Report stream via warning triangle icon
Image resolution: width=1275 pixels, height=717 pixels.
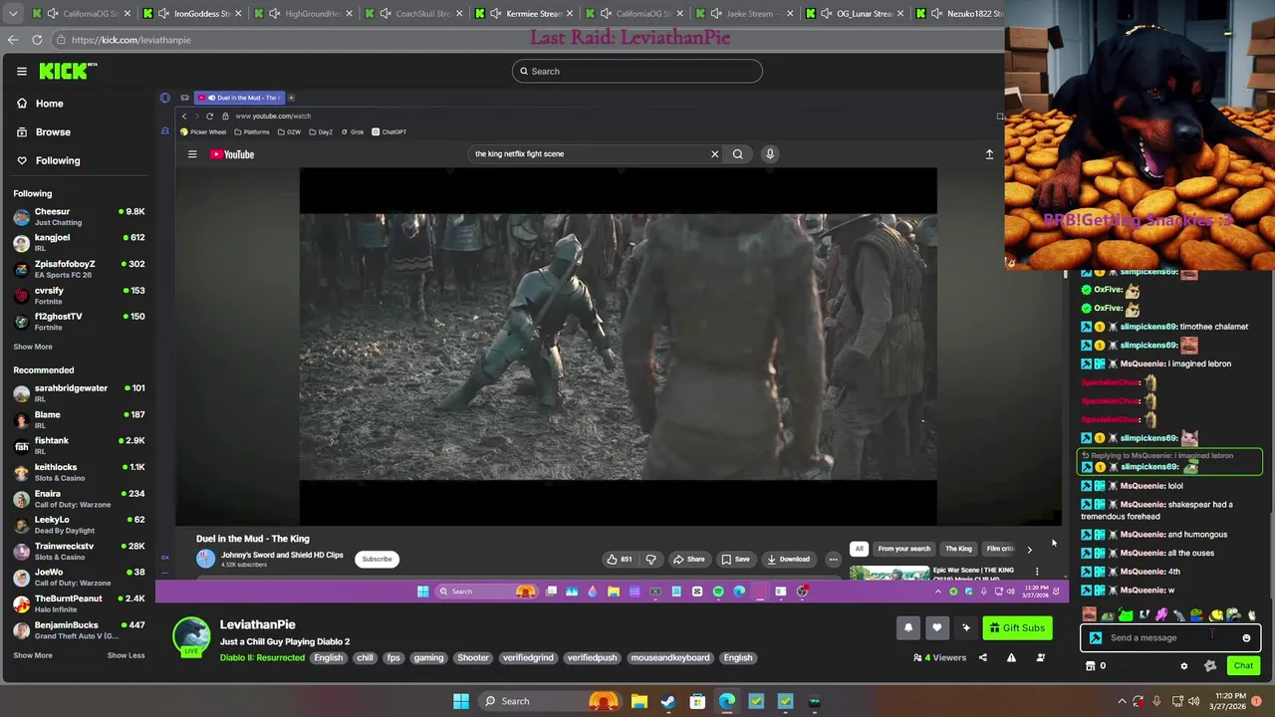click(x=1011, y=657)
